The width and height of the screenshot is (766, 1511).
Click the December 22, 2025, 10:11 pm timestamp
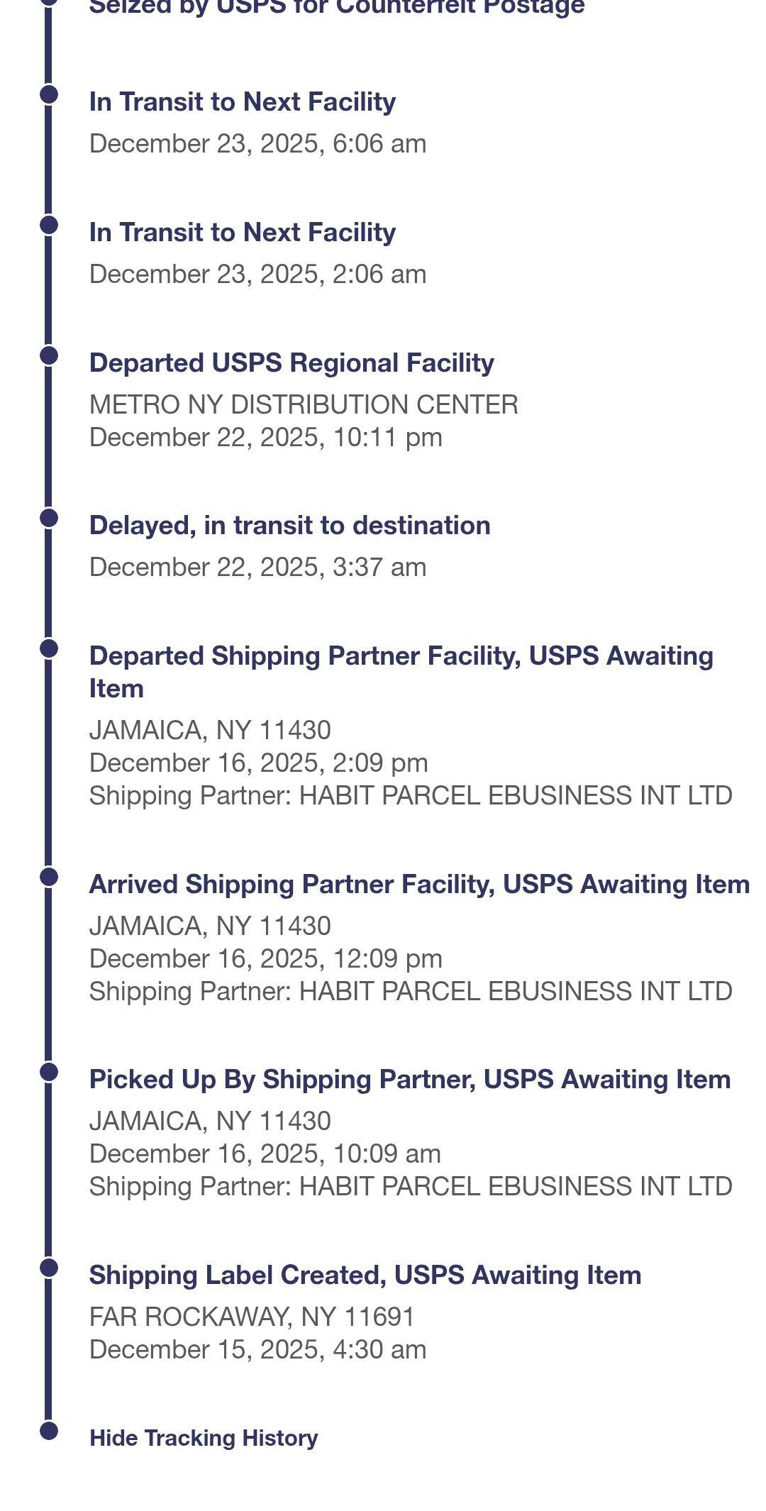click(265, 437)
